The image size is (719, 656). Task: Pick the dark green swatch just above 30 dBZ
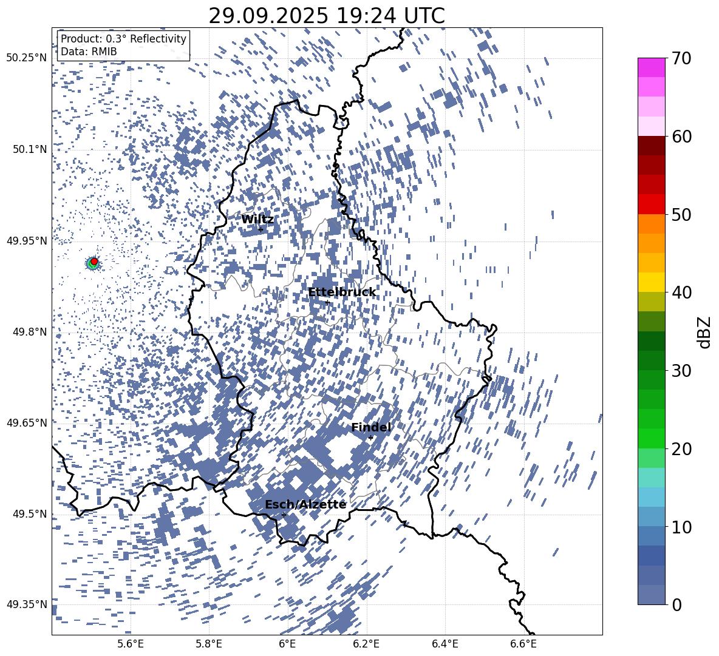[x=651, y=360]
